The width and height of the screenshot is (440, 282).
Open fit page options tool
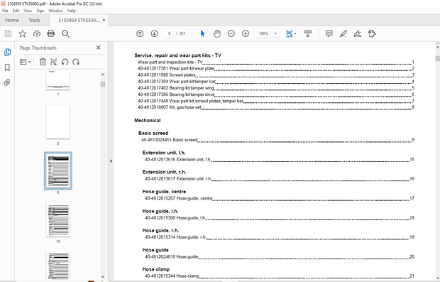tap(290, 33)
